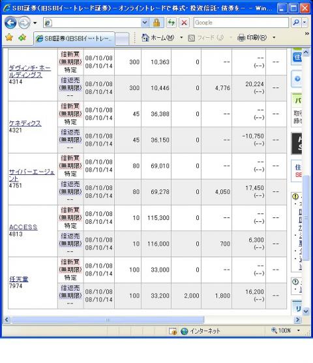Expand the Print options dropdown arrow
This screenshot has height=363, width=313.
coord(274,37)
